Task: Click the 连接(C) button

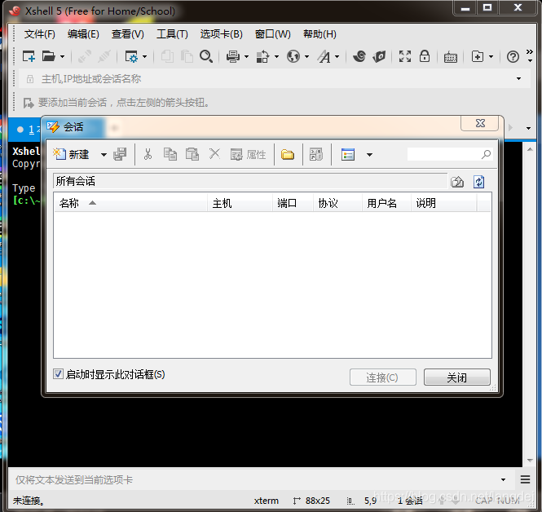Action: [382, 377]
